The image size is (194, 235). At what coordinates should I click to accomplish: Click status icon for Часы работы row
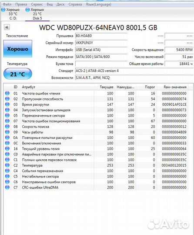(7, 132)
